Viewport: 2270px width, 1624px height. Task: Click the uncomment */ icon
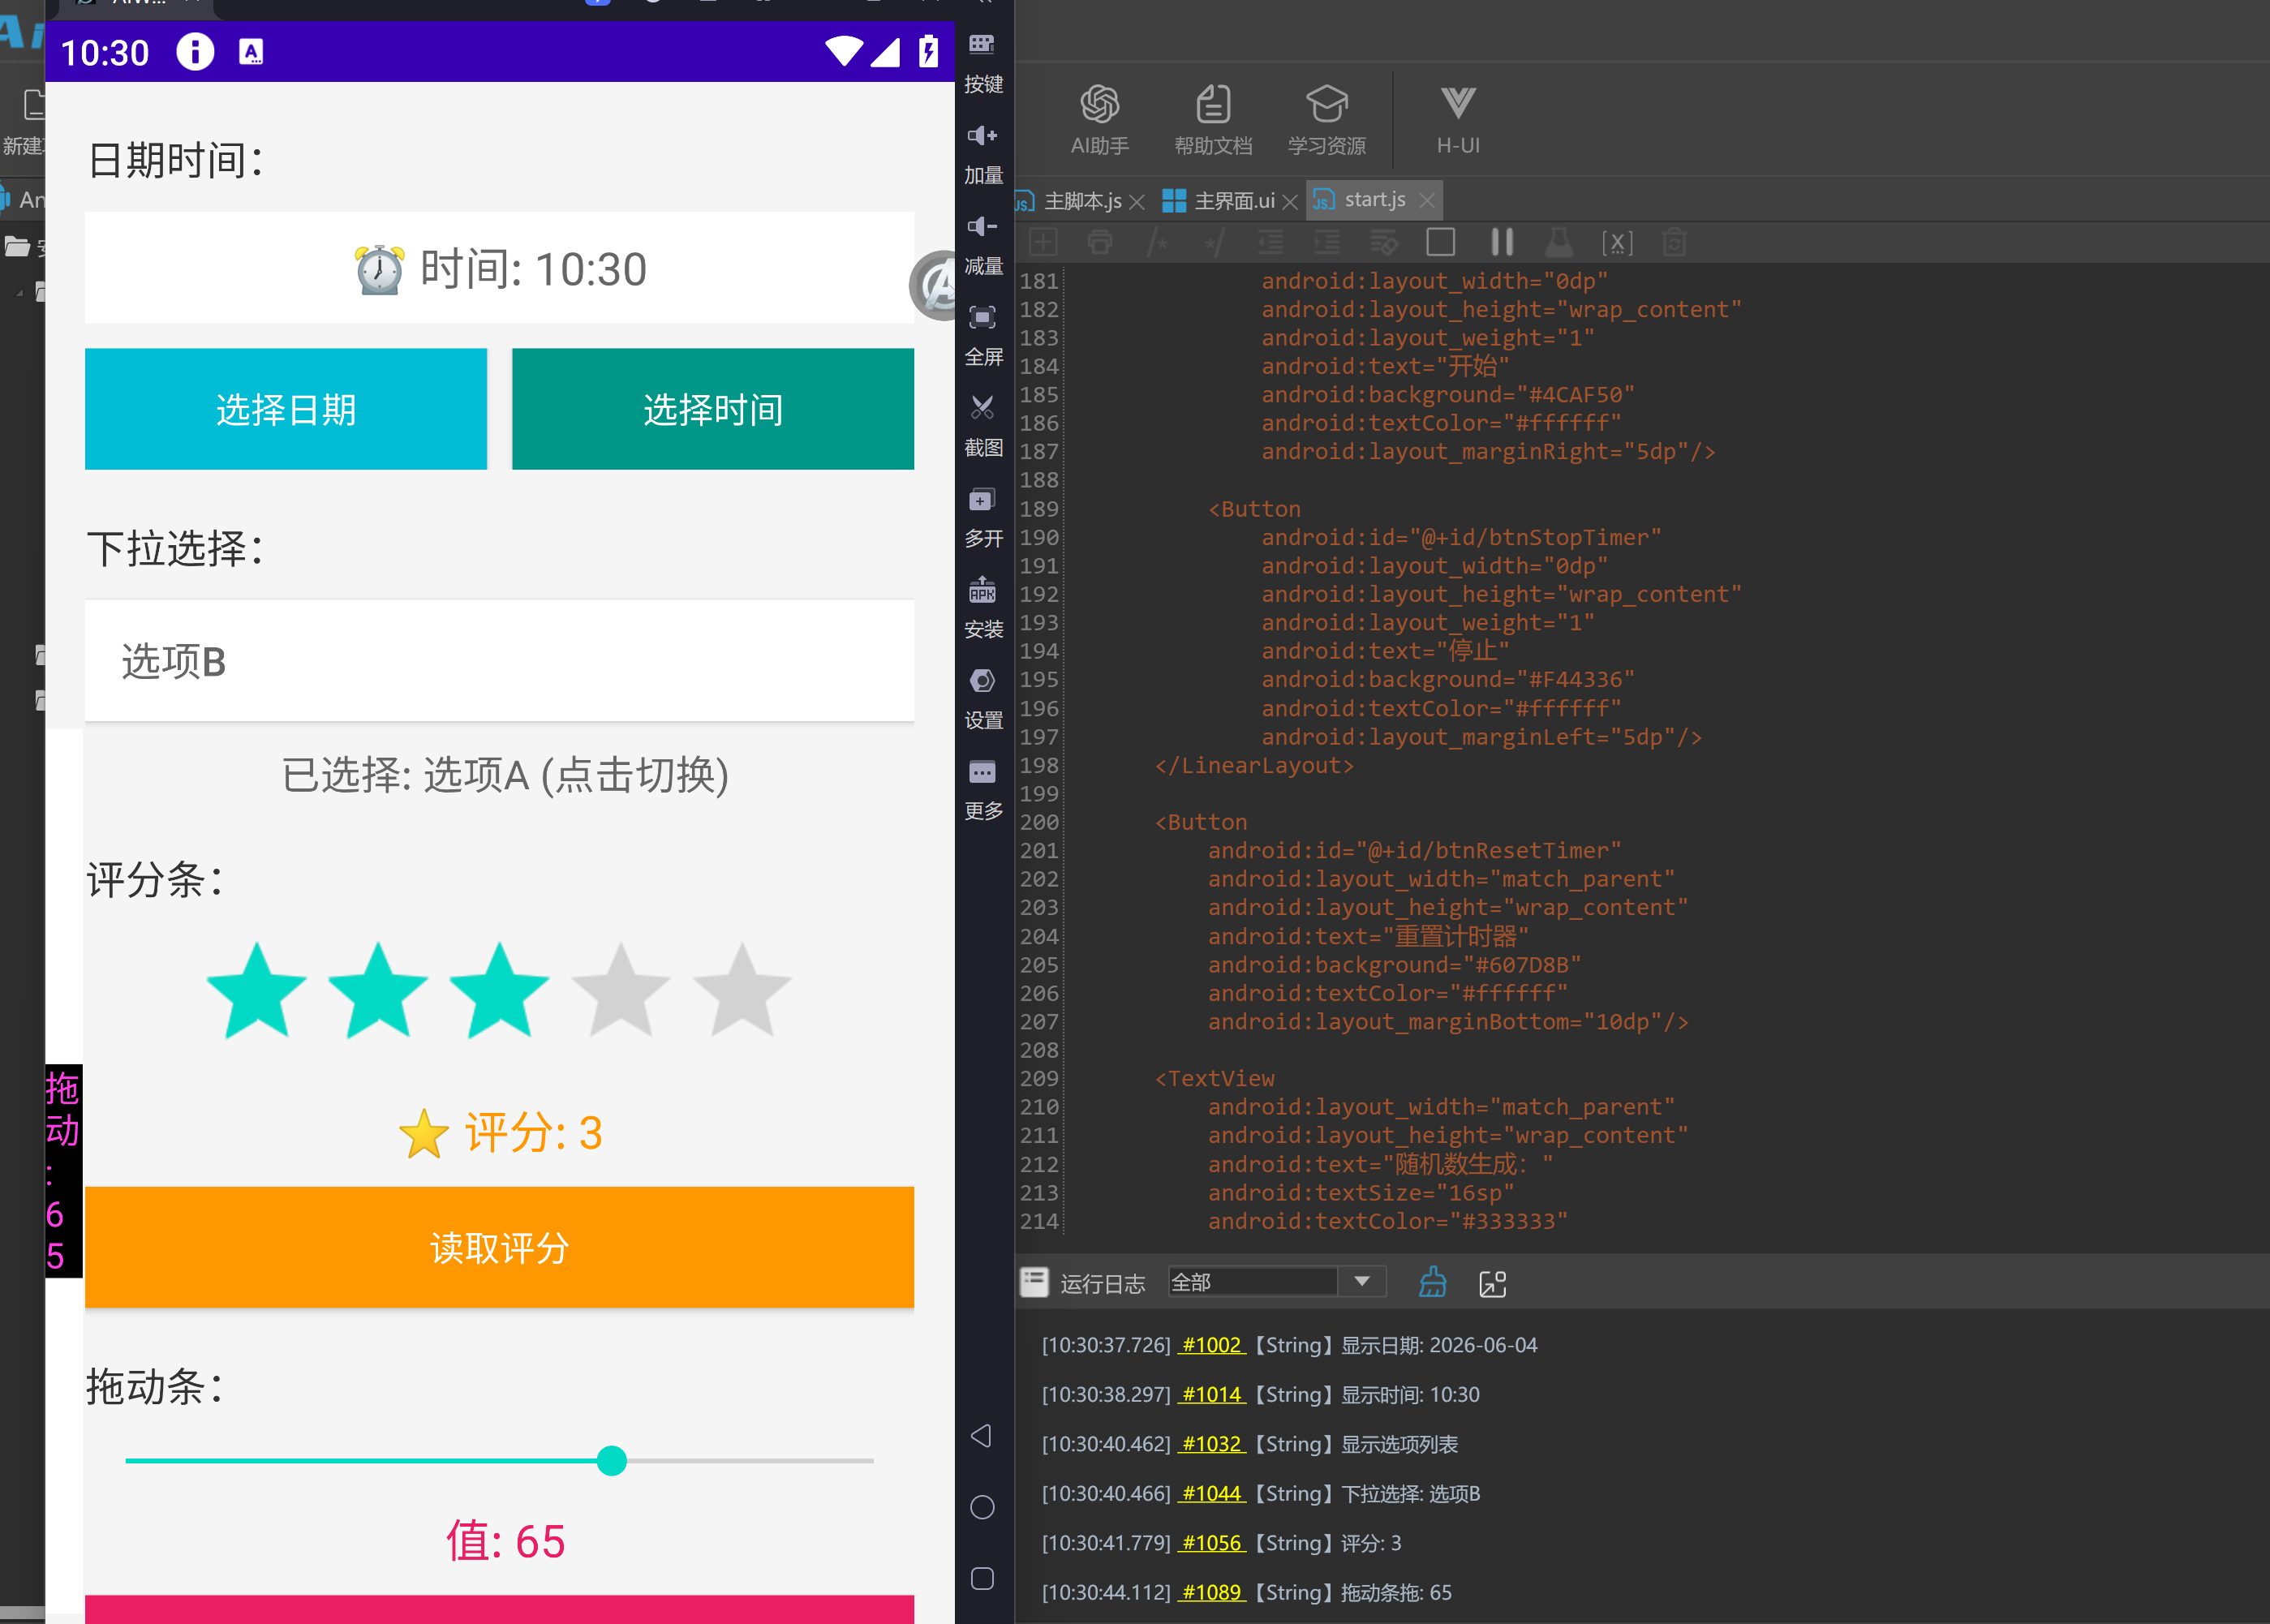1214,242
